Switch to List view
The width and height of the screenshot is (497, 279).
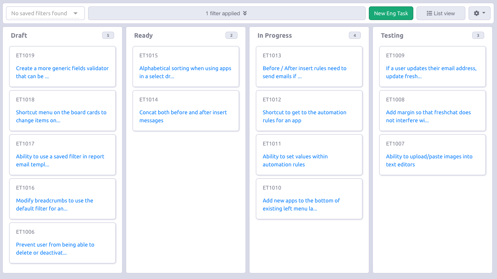pos(441,13)
